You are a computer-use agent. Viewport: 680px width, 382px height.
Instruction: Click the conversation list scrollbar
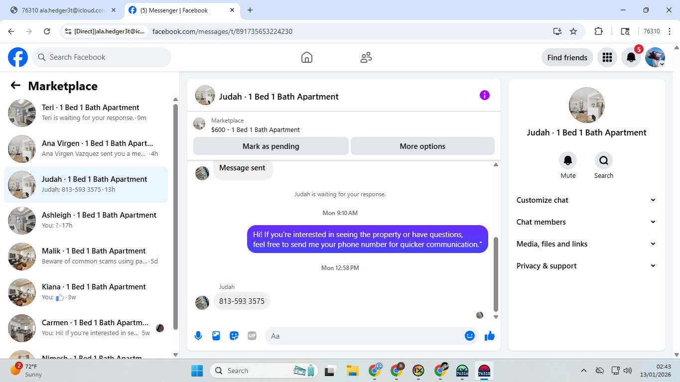pyautogui.click(x=175, y=217)
